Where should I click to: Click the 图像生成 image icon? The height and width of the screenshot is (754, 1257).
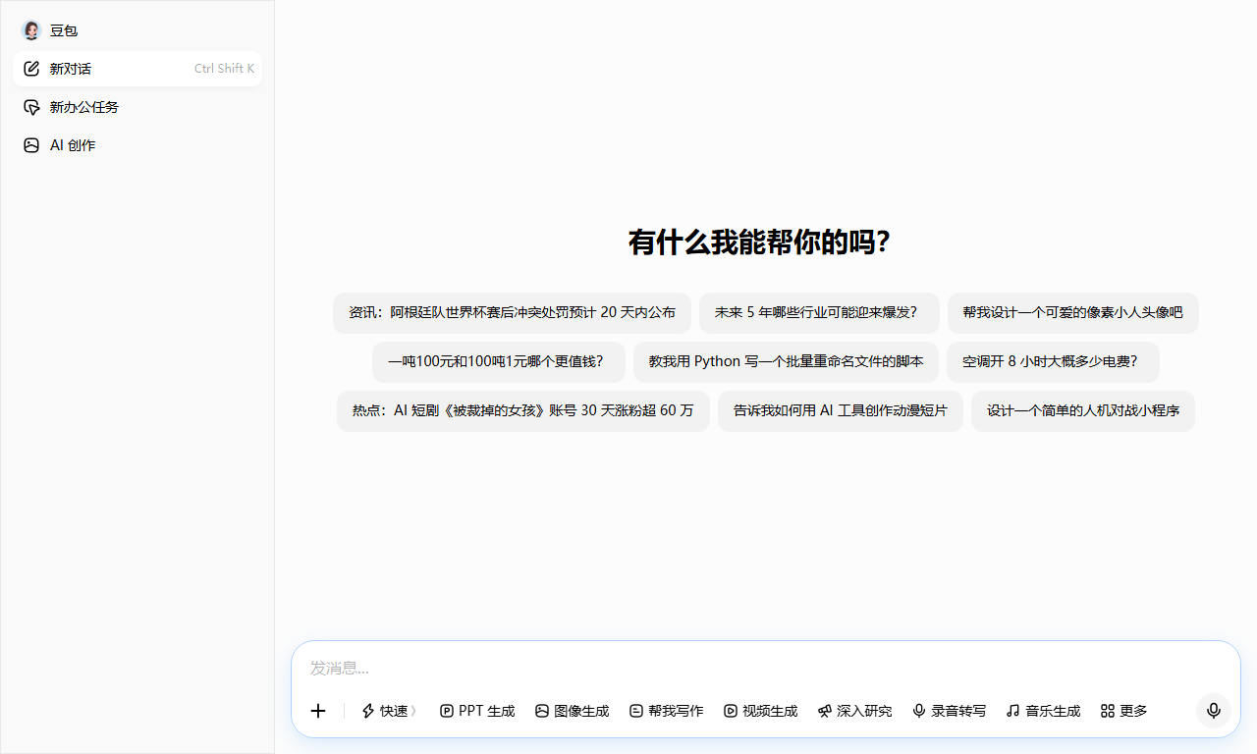(x=542, y=711)
